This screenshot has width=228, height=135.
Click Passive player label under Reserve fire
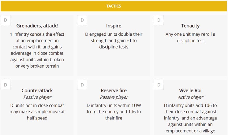[114, 97]
